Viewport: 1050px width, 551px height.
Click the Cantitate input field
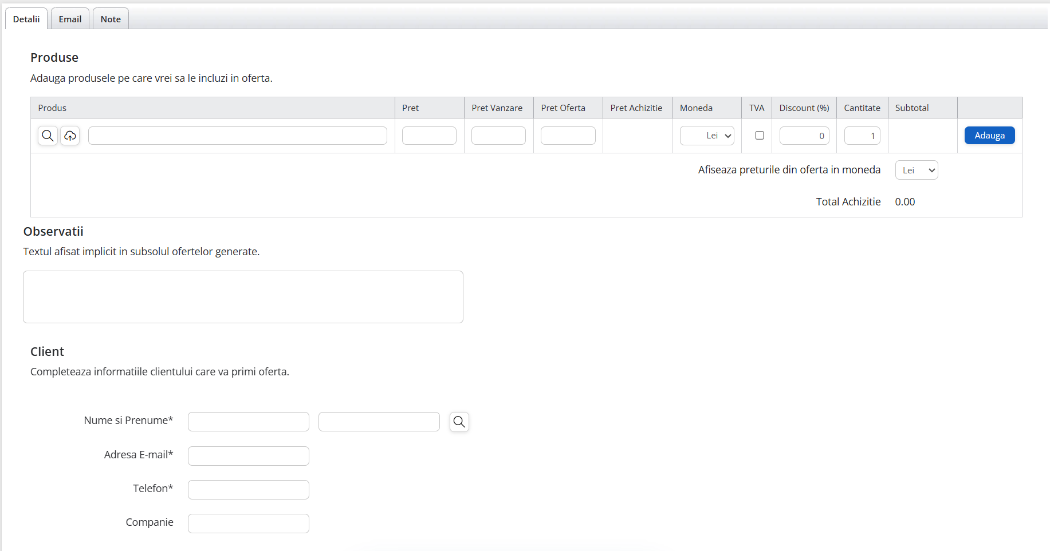coord(862,136)
